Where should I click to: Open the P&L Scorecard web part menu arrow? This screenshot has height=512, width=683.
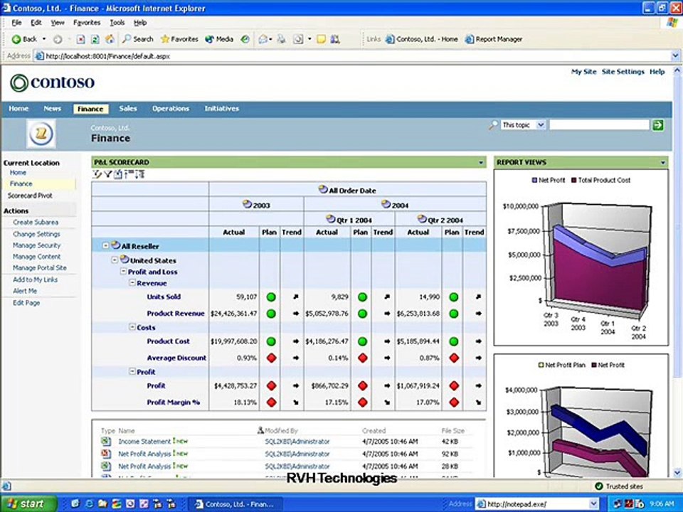tap(481, 163)
